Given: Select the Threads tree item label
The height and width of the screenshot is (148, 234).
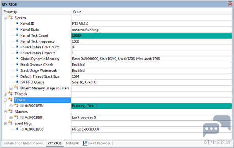Looking at the screenshot, I should pos(21,94).
